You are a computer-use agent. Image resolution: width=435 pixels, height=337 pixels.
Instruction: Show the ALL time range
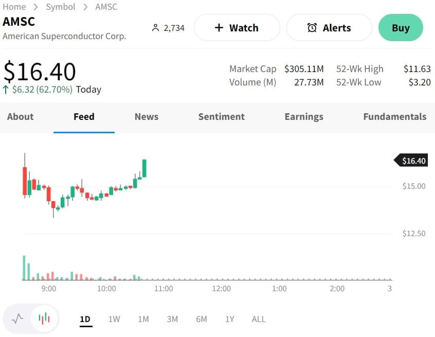259,319
